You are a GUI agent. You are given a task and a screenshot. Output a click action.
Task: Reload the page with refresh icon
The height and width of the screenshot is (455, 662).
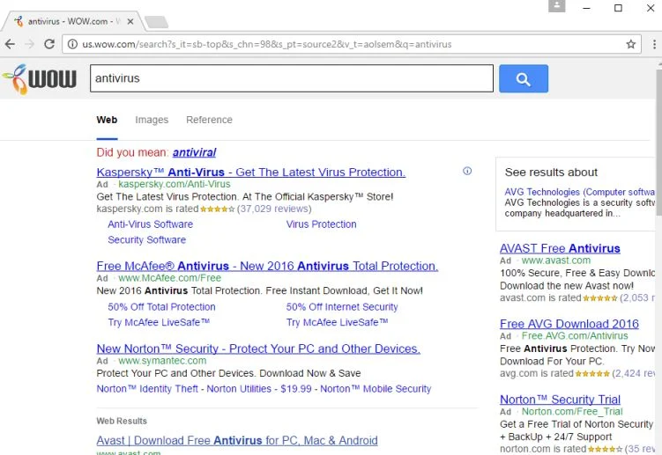pos(49,44)
